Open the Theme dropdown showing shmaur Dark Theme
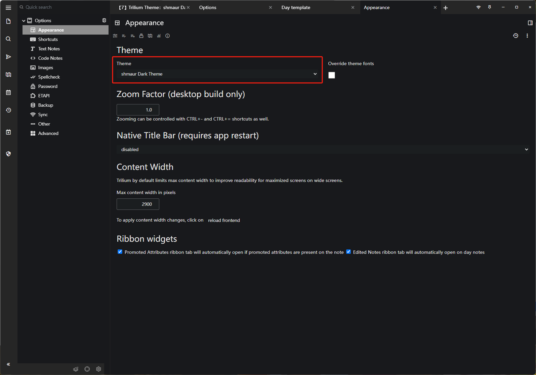The image size is (536, 375). (217, 74)
